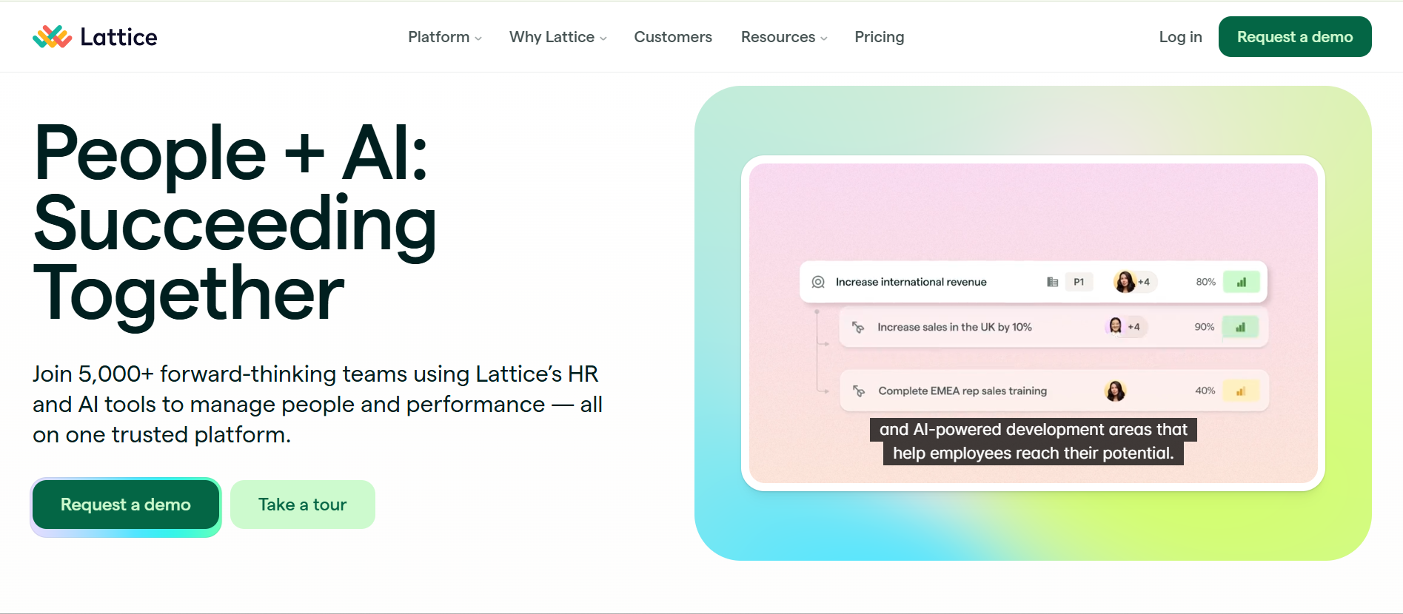The height and width of the screenshot is (614, 1403).
Task: Click the avatar in the EMEA training row
Action: click(x=1115, y=391)
